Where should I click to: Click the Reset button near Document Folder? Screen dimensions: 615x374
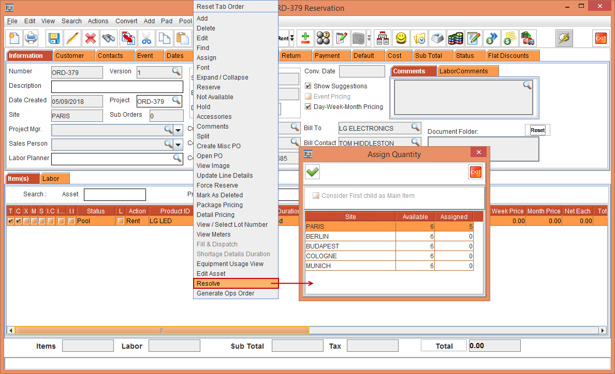click(537, 130)
